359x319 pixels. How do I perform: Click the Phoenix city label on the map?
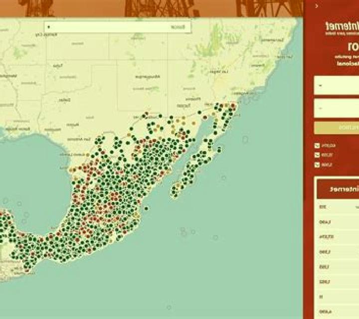[x=193, y=99]
